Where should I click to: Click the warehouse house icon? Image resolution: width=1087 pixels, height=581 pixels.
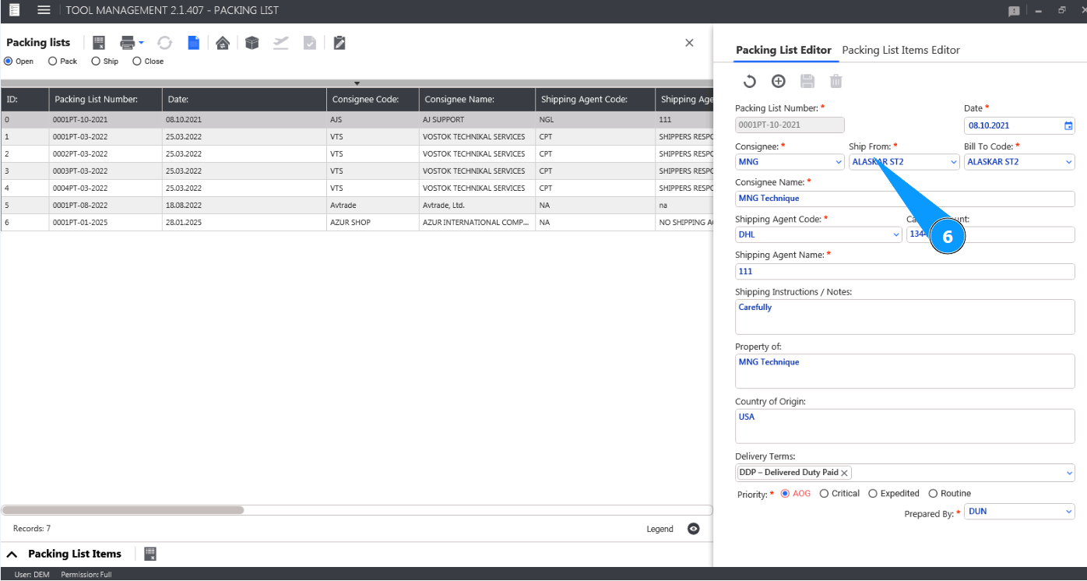[223, 43]
